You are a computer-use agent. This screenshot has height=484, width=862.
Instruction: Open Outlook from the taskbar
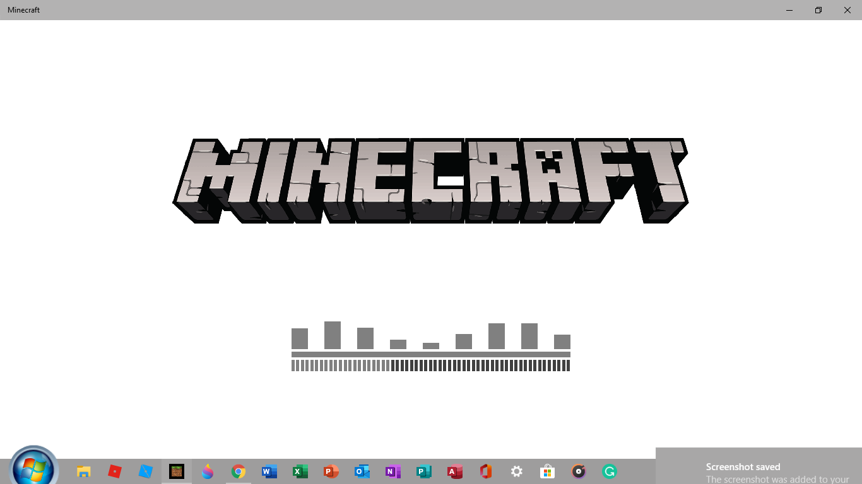[362, 471]
